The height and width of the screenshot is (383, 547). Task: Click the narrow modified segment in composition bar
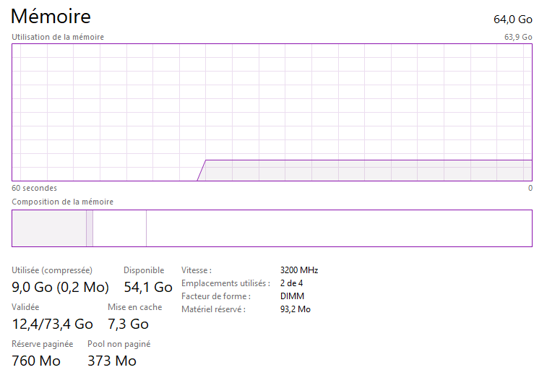pos(90,228)
